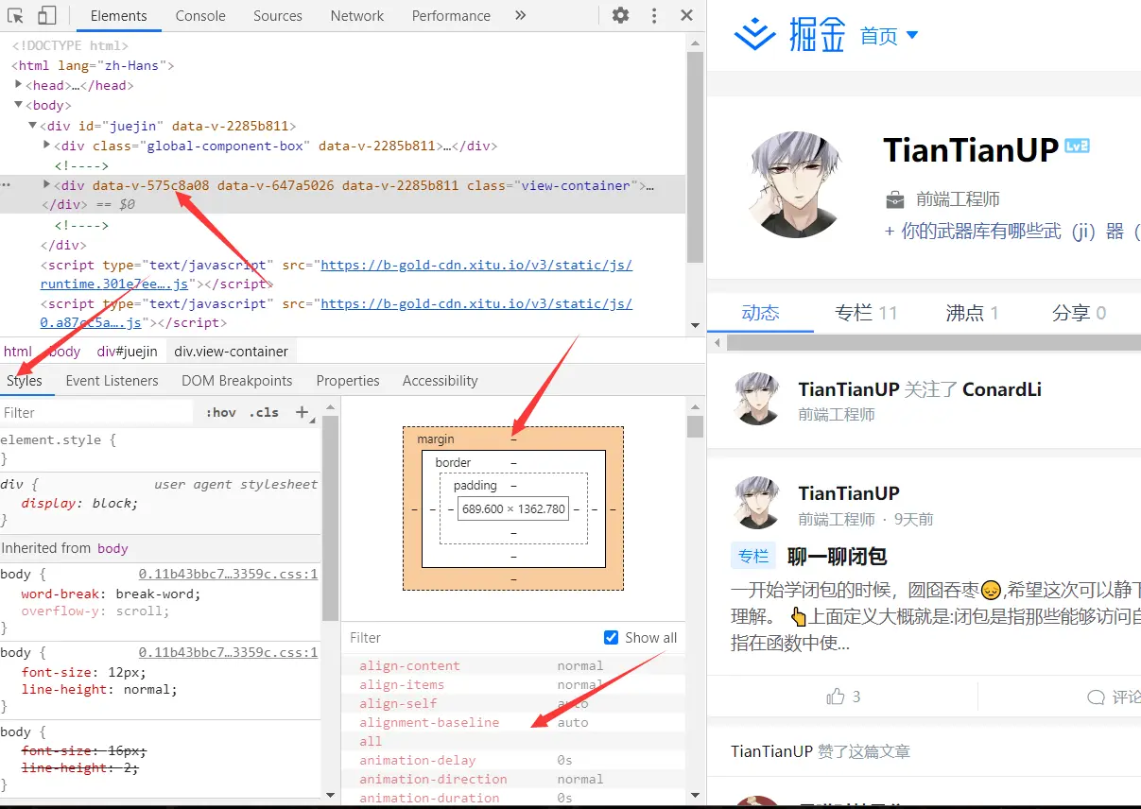Activate the inspect element picker icon
This screenshot has height=809, width=1141.
pos(15,15)
